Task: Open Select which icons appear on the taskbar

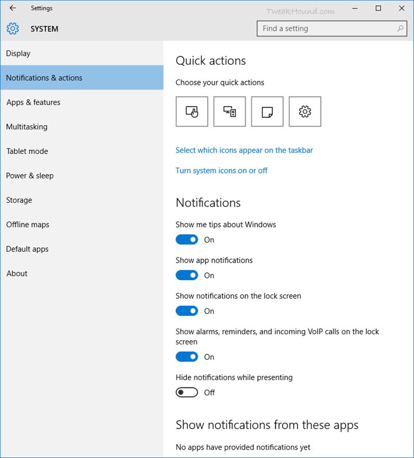Action: tap(244, 150)
